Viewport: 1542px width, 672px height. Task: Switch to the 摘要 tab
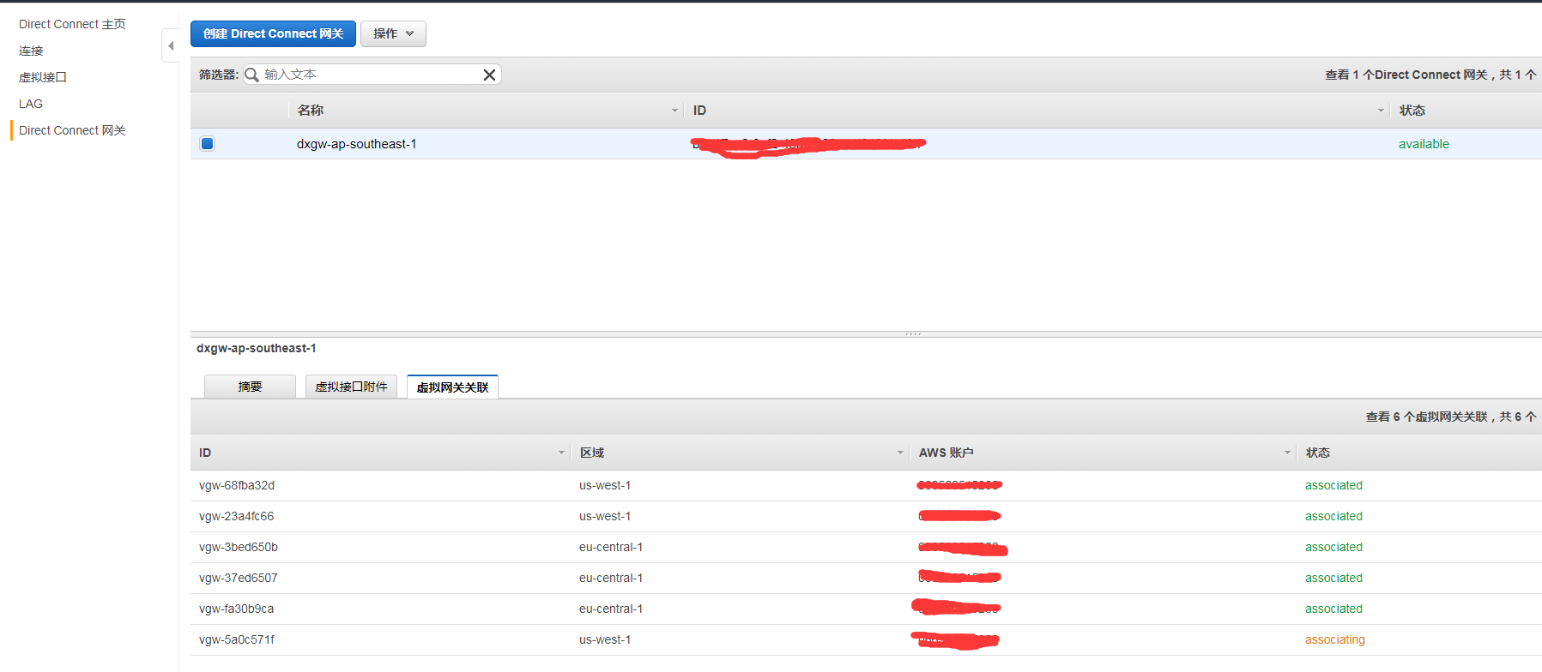click(250, 387)
